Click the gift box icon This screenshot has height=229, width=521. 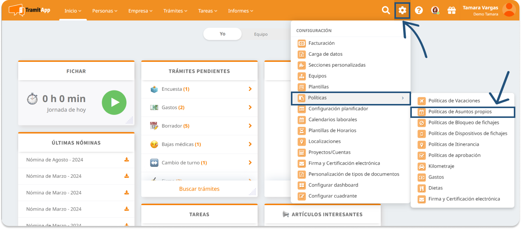click(451, 11)
